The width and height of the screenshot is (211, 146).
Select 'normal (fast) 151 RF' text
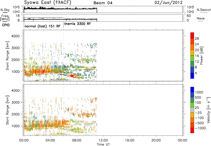coord(42,26)
